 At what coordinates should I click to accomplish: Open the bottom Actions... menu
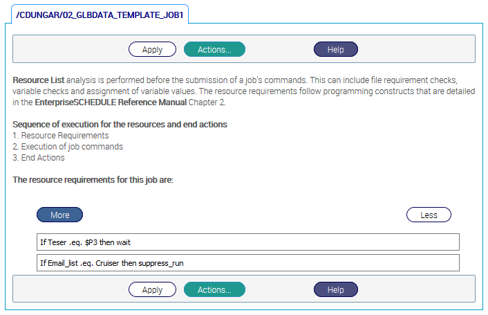214,289
